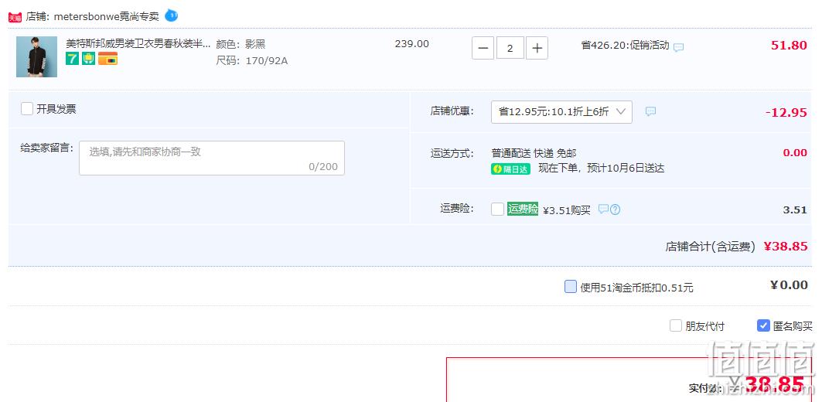Screen dimensions: 822x402
Task: Click the coin deduction amount ¥0.00
Action: coord(789,285)
